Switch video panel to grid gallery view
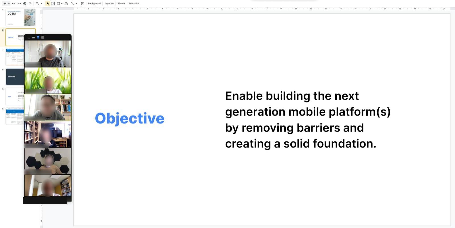Viewport: 455px width, 228px height. (43, 37)
